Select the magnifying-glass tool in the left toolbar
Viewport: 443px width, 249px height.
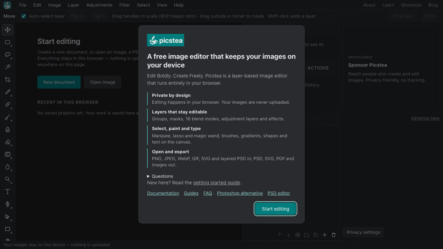pyautogui.click(x=8, y=179)
